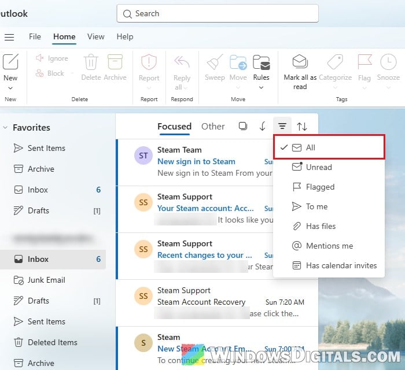
Task: Open the File menu
Action: 35,36
